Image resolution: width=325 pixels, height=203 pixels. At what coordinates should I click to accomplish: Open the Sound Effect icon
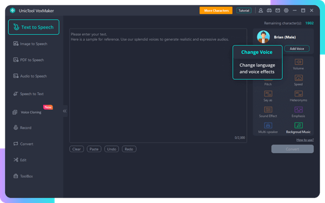coord(268,110)
